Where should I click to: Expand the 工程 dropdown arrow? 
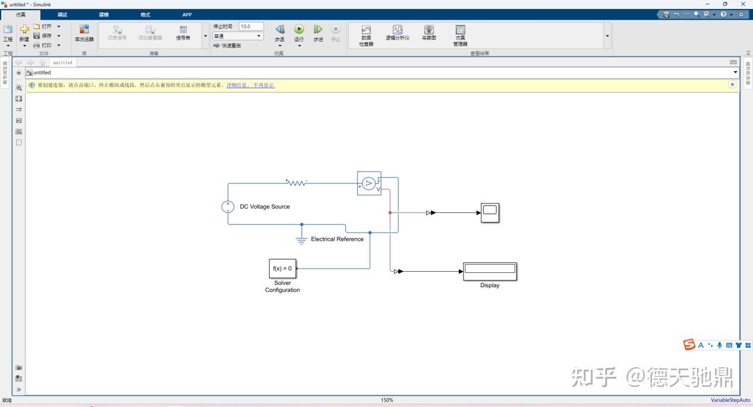[x=8, y=46]
